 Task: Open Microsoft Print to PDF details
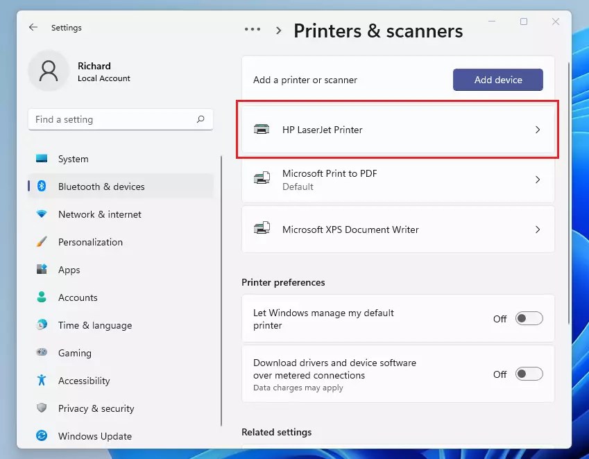click(x=538, y=179)
